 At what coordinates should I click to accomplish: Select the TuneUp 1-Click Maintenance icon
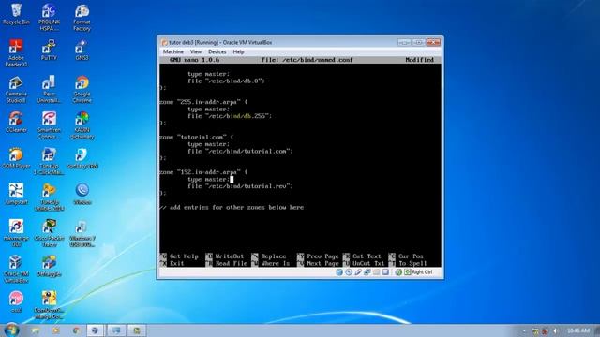(x=49, y=161)
